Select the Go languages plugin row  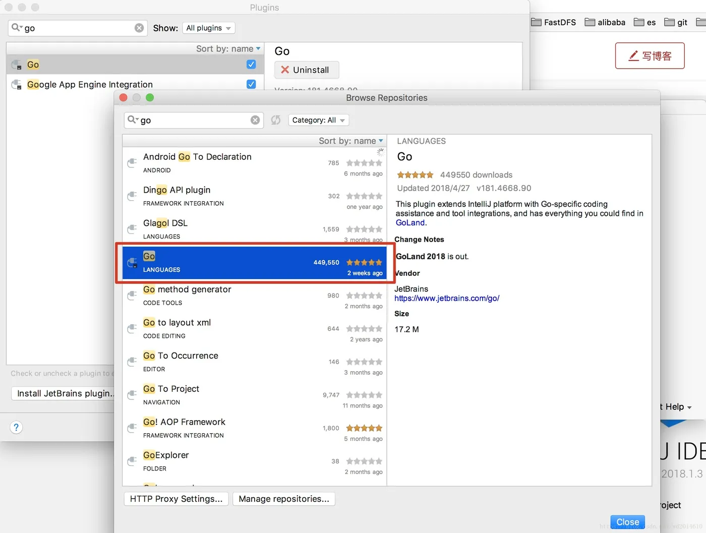(255, 263)
